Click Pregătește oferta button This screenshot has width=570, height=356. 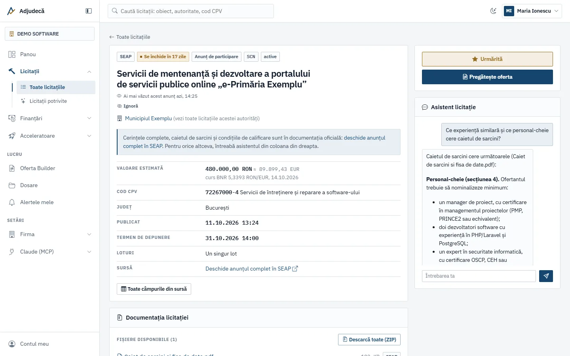(x=487, y=77)
